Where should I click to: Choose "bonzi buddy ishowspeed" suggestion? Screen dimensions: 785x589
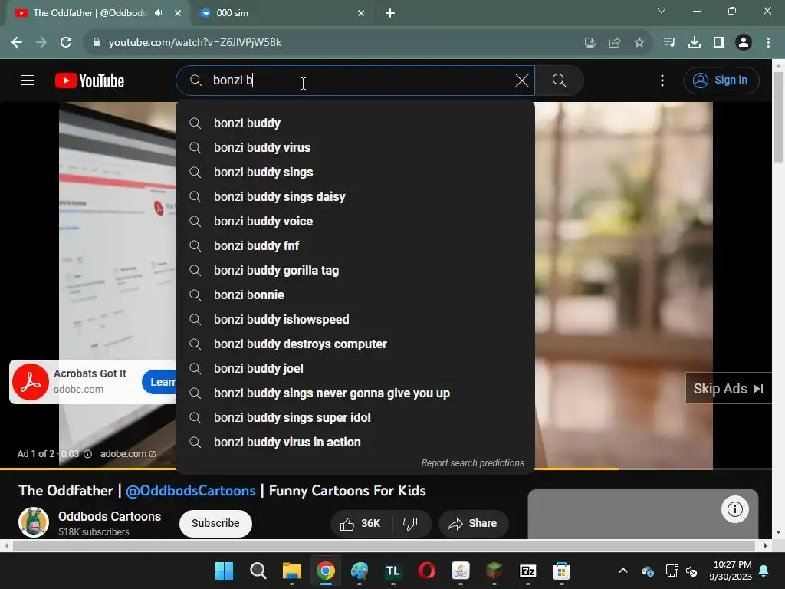click(x=356, y=320)
